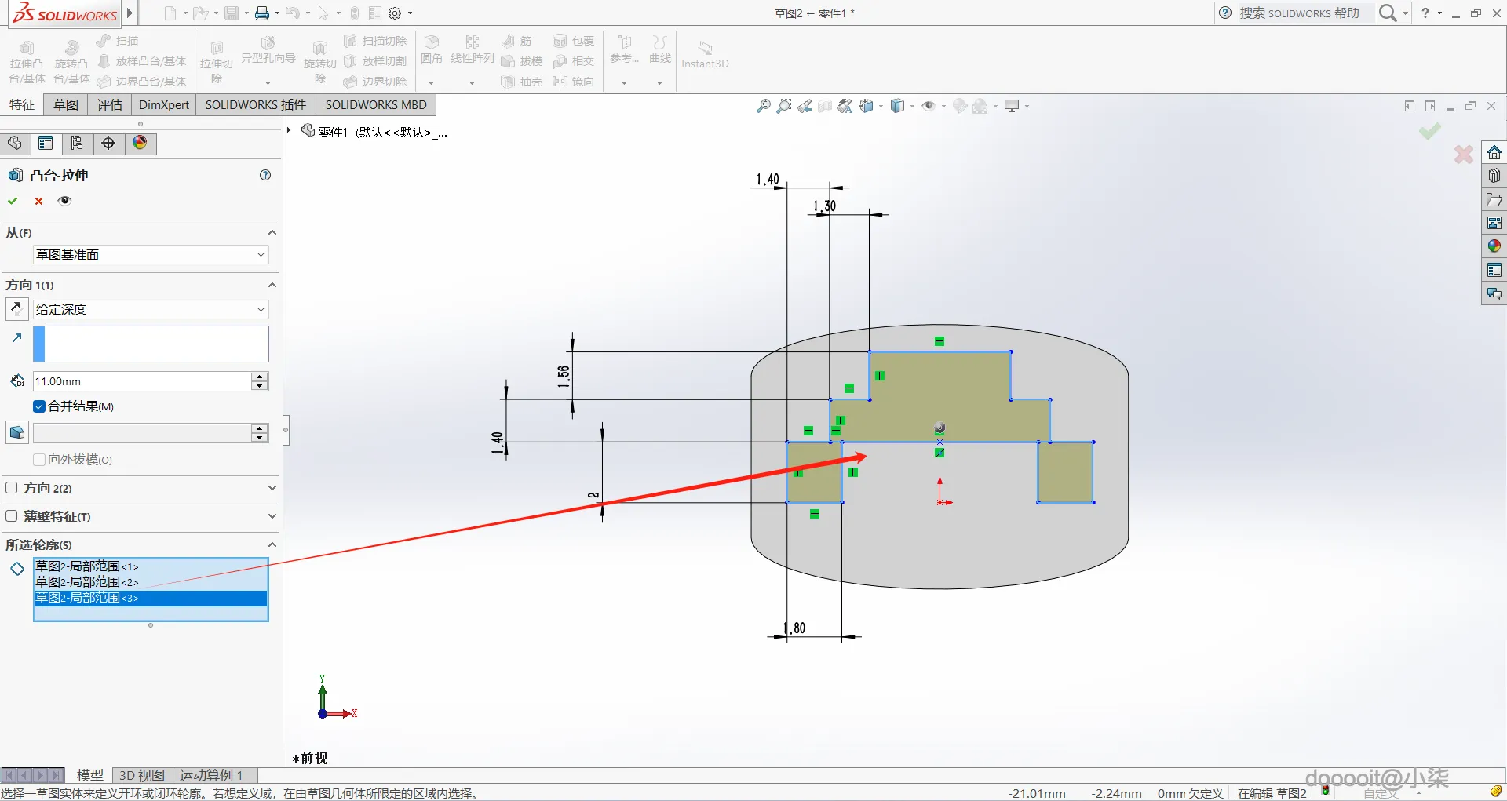Toggle the 合并结果 checkbox
Viewport: 1507px width, 801px height.
coord(39,406)
